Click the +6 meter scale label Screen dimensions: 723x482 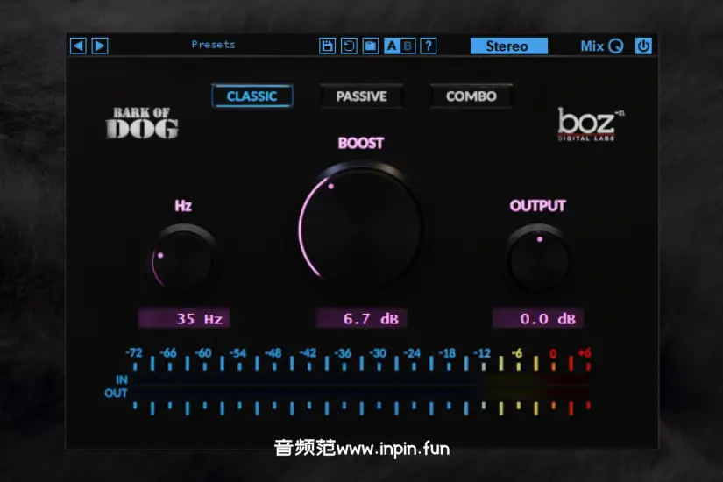(585, 353)
